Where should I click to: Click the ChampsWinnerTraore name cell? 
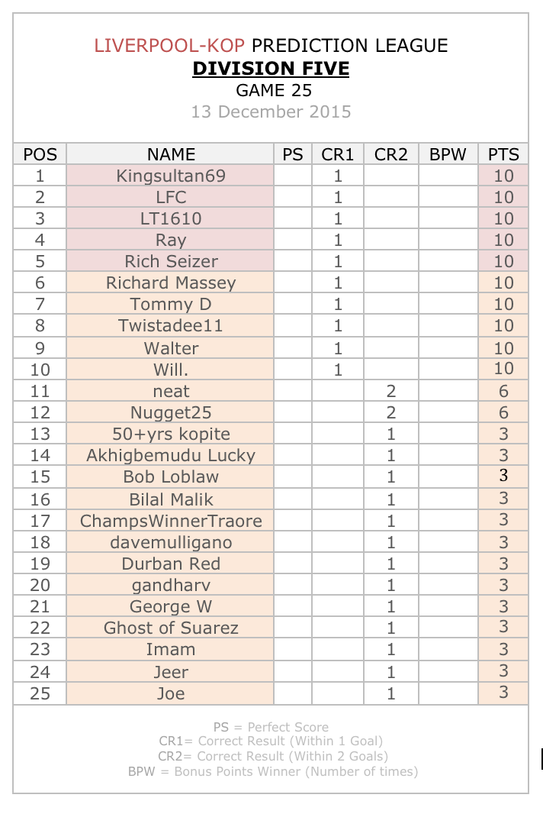click(171, 521)
